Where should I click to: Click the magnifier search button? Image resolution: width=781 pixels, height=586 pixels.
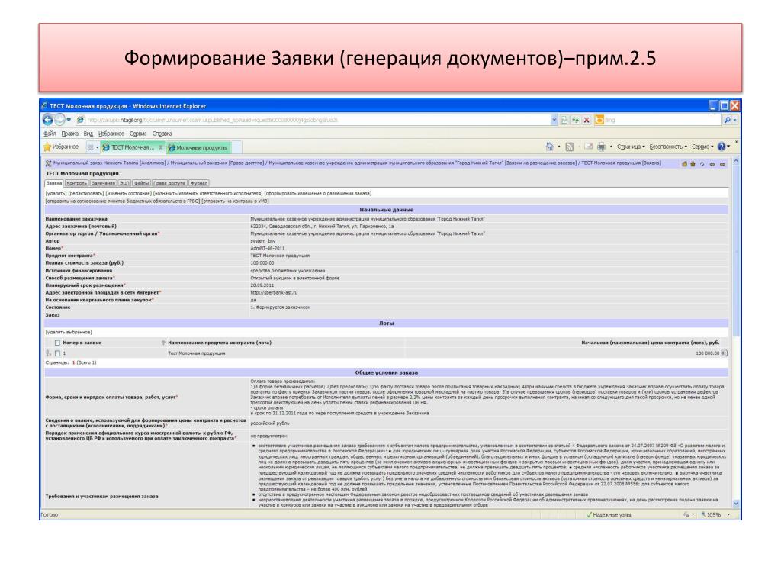coord(727,120)
